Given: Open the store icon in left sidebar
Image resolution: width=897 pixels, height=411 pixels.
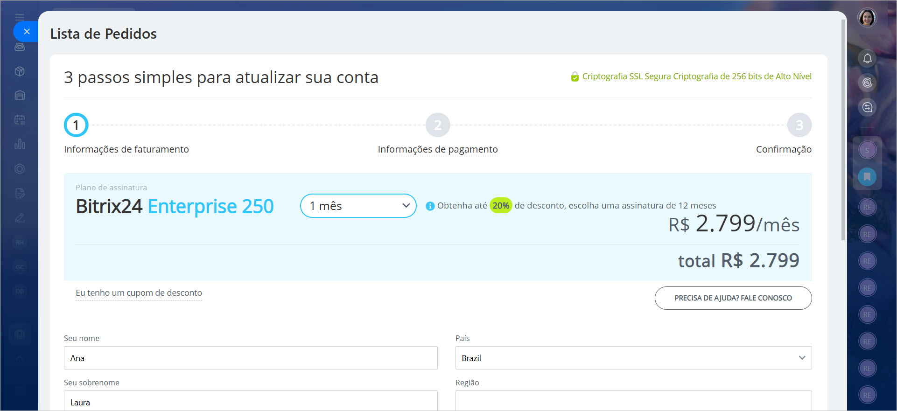Looking at the screenshot, I should (x=20, y=95).
